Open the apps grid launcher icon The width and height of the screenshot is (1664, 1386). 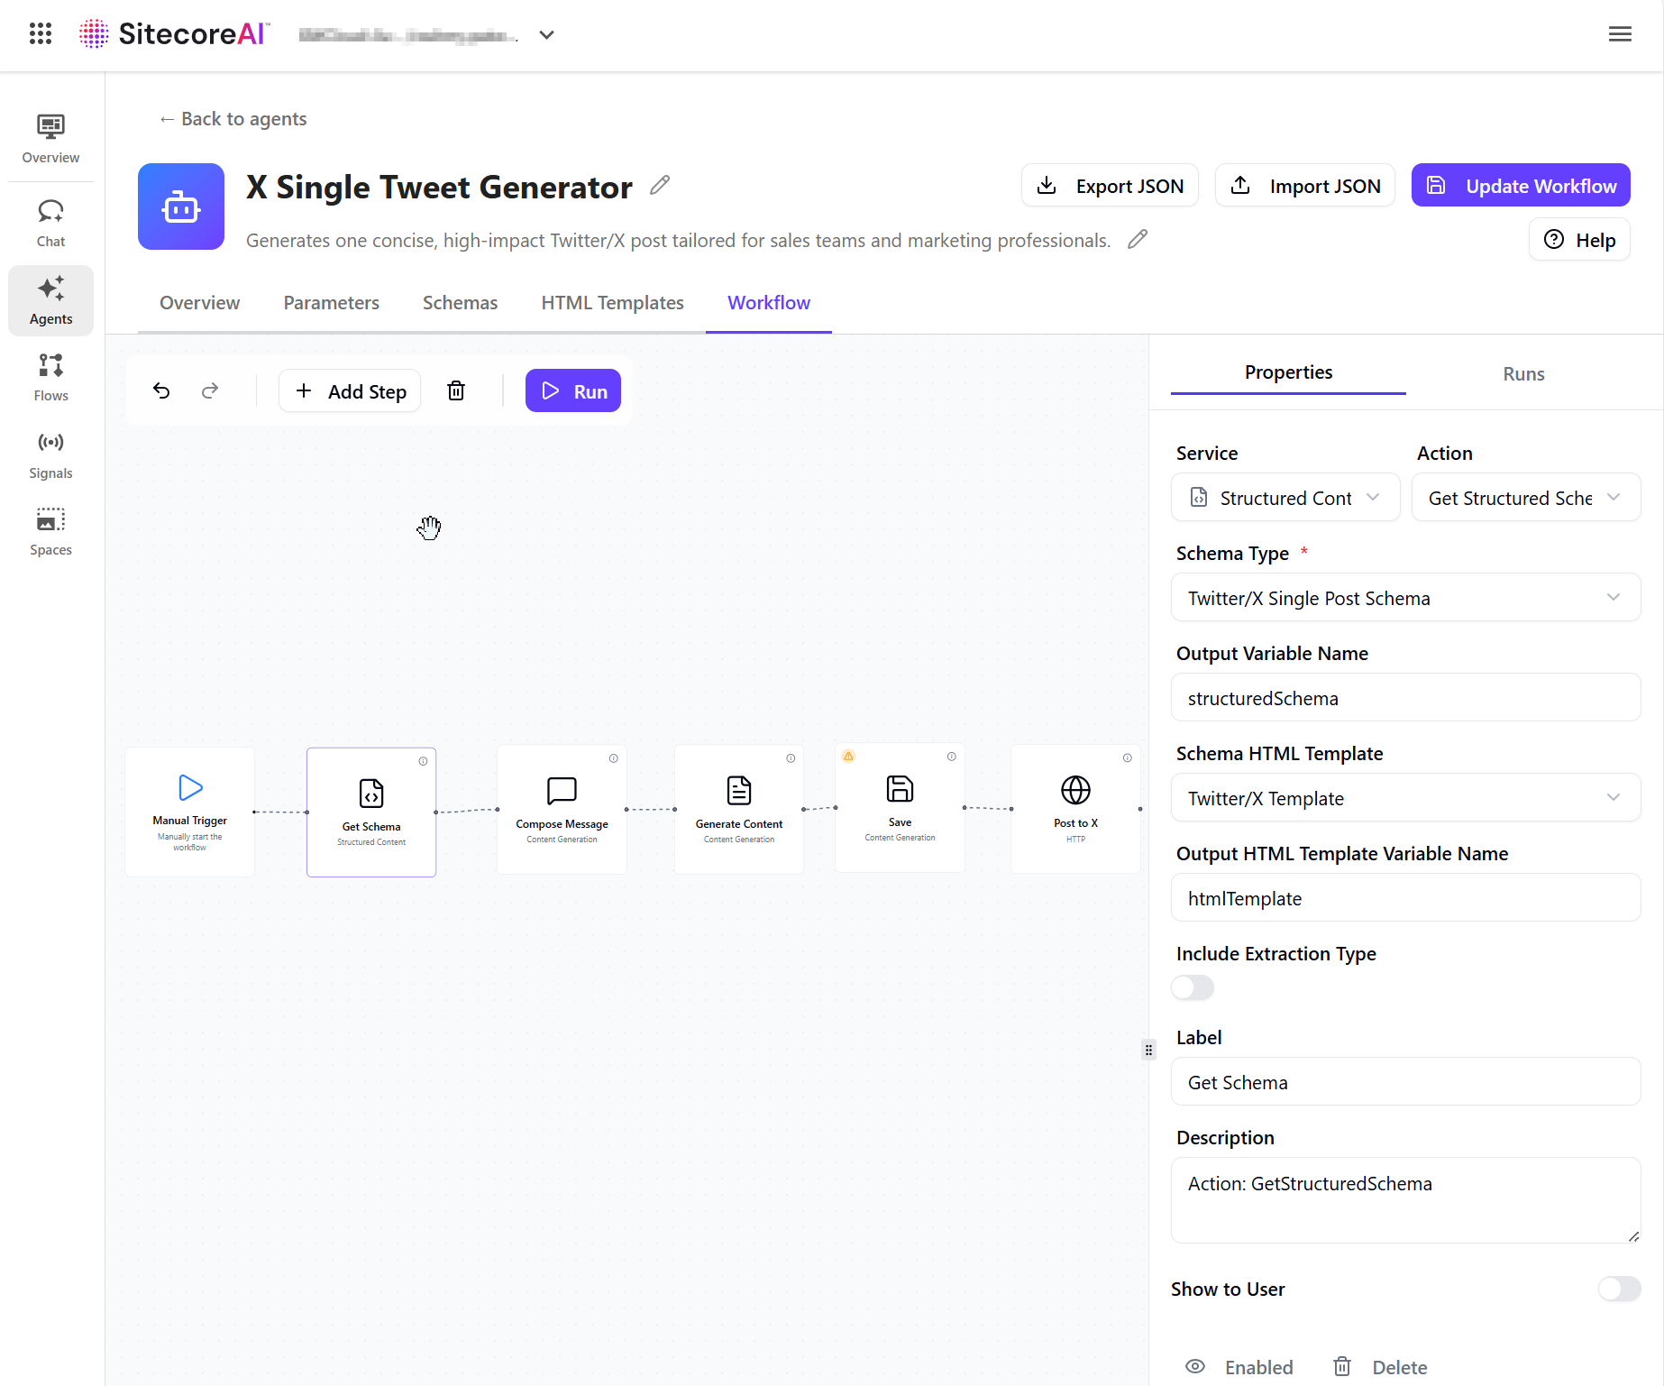pos(41,34)
